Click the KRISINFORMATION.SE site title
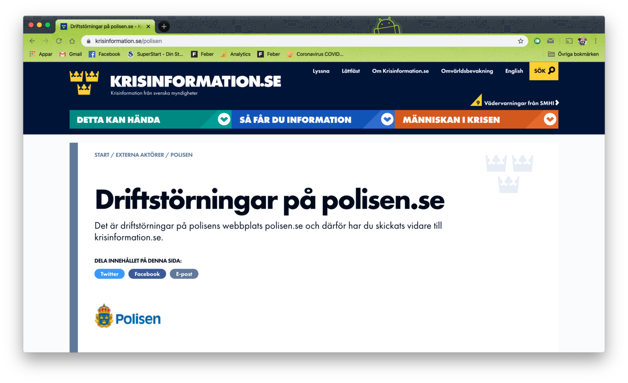This screenshot has height=383, width=628. pos(195,81)
